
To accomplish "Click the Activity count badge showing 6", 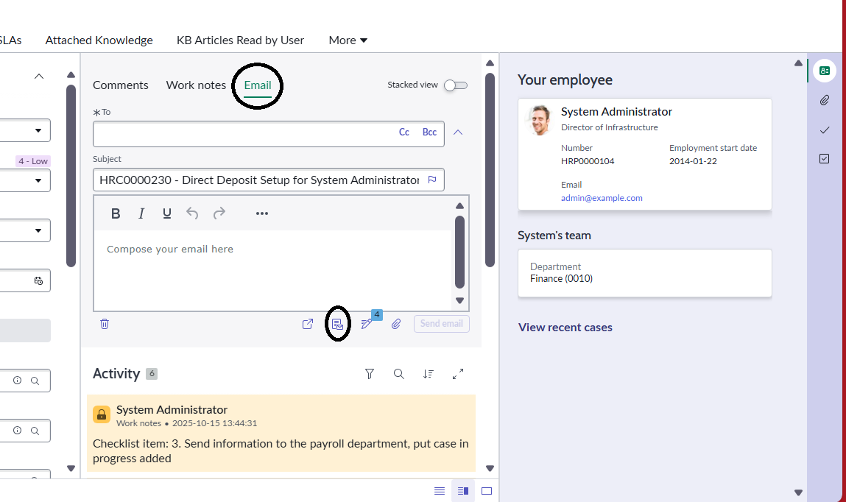I will pyautogui.click(x=152, y=374).
